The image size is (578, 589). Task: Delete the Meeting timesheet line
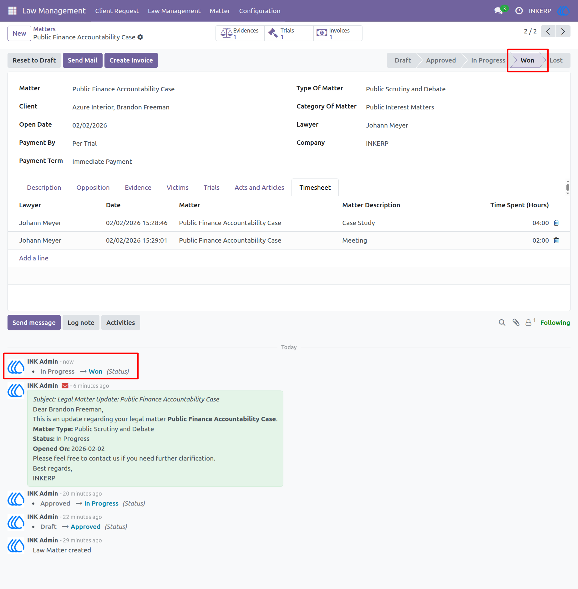[x=556, y=240]
